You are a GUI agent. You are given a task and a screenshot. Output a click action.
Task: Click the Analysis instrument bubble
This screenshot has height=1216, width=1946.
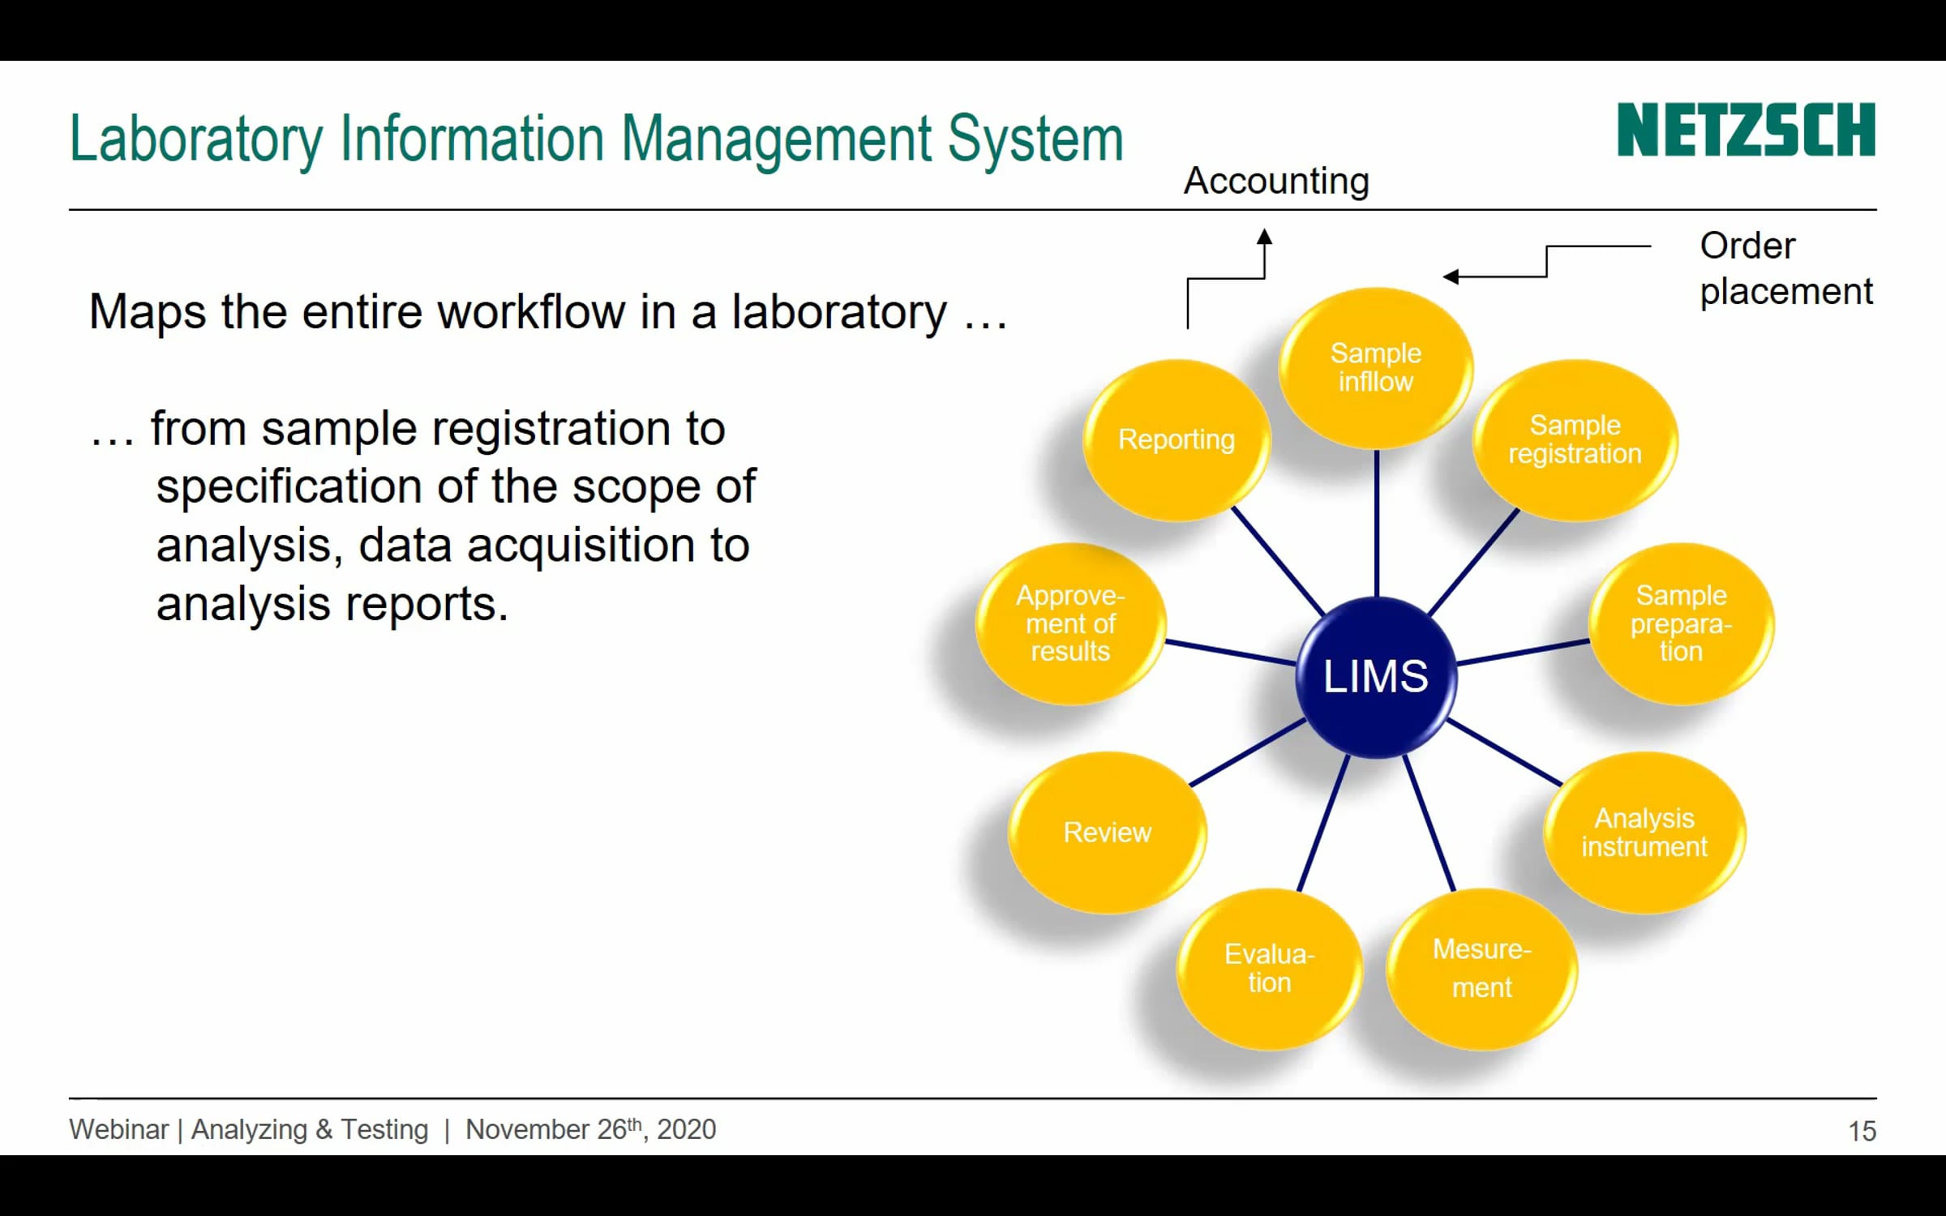point(1644,833)
